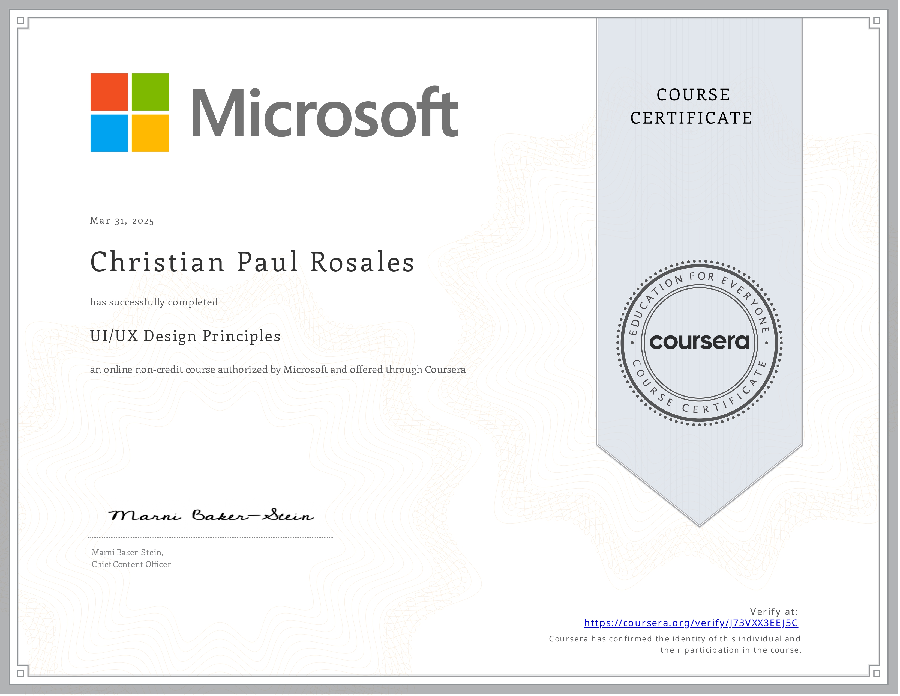
Task: Click the Microsoft four-square logo
Action: click(x=129, y=113)
